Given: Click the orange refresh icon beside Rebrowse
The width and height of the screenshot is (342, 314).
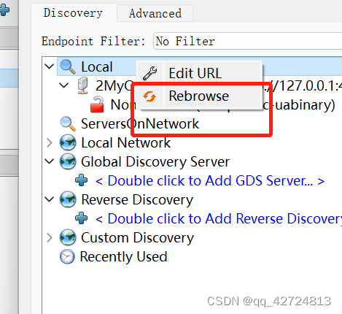Looking at the screenshot, I should click(149, 96).
